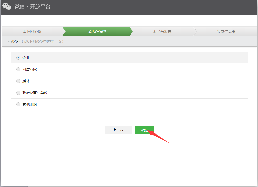Choose the 网店商家 radio button
The width and height of the screenshot is (258, 187).
(18, 69)
